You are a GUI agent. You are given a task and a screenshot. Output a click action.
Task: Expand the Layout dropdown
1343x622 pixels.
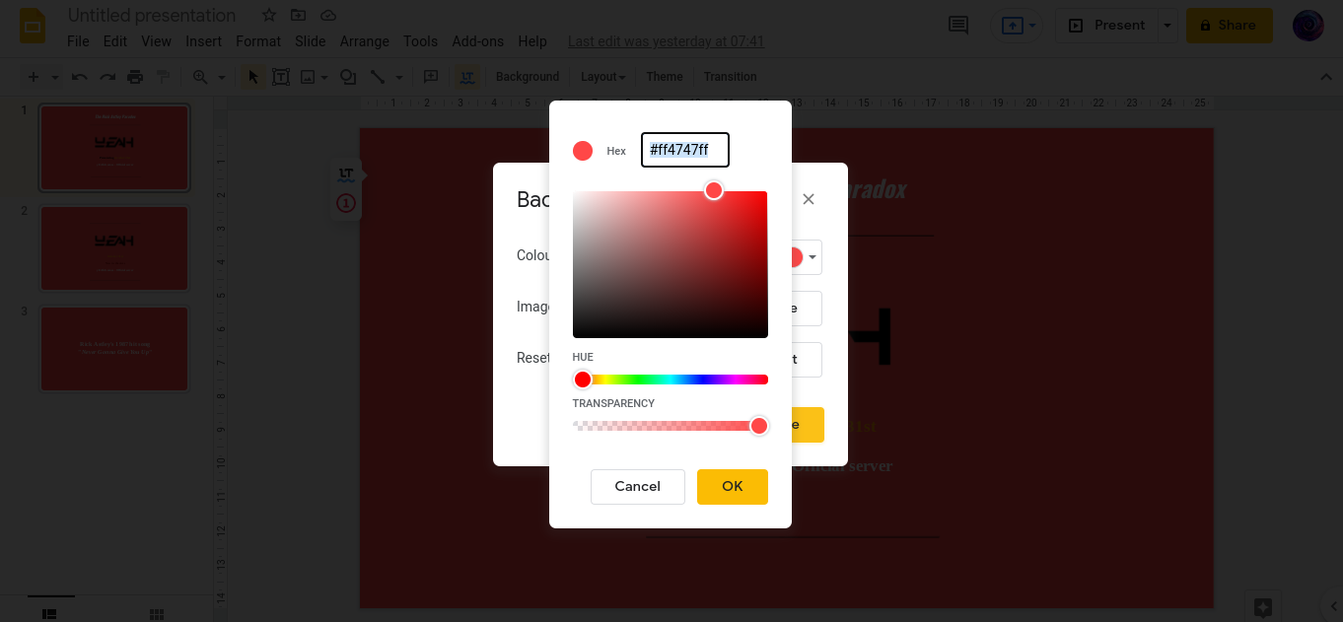tap(602, 77)
